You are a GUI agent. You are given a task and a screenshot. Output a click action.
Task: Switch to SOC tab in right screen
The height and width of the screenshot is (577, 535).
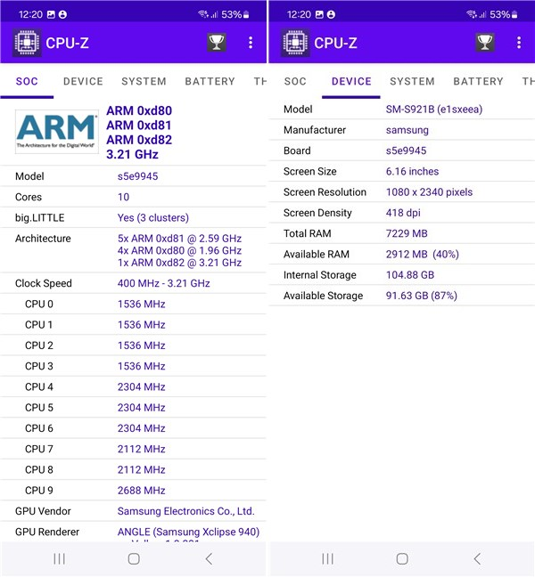pos(295,81)
